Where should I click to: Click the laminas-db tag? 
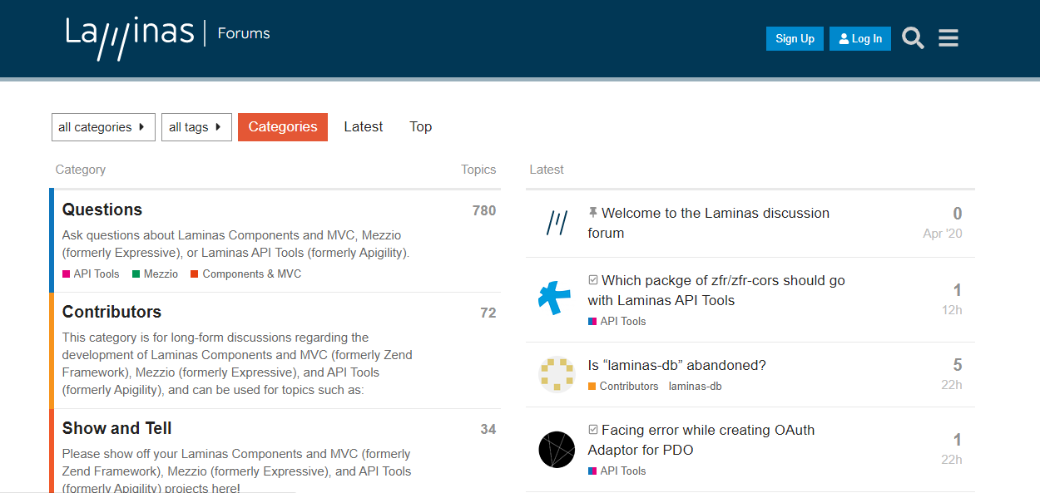695,386
